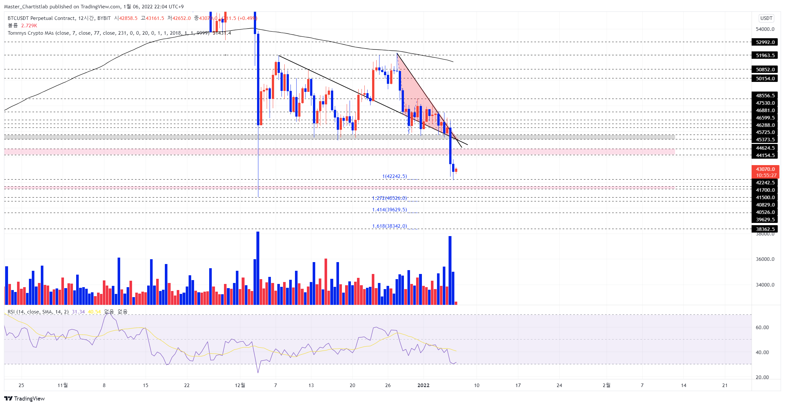Screen dimensions: 785x406
Task: Select the 47530.0 price level label
Action: tap(765, 103)
